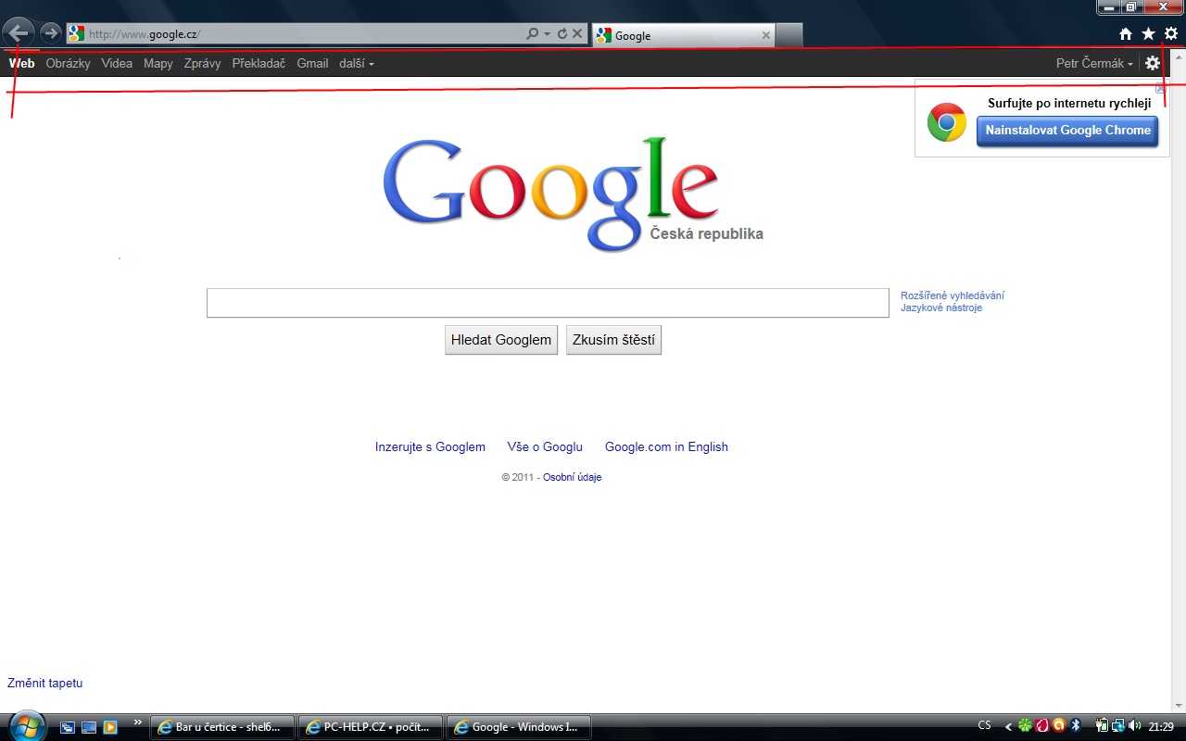Go forward with the browser Forward arrow
Screen dimensions: 1186x741
click(x=51, y=33)
